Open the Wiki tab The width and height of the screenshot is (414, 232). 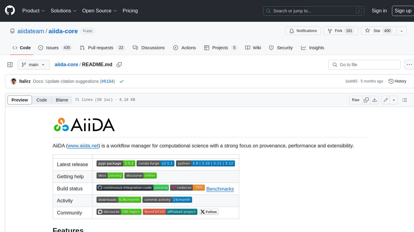click(x=253, y=48)
